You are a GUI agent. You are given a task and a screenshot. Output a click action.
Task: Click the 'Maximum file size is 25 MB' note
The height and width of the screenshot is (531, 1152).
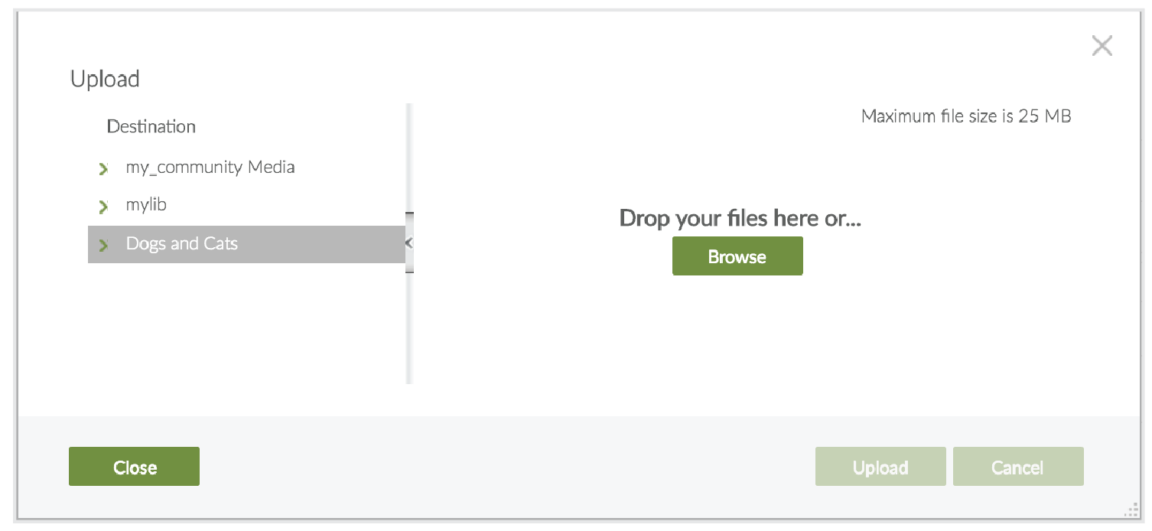click(x=966, y=117)
